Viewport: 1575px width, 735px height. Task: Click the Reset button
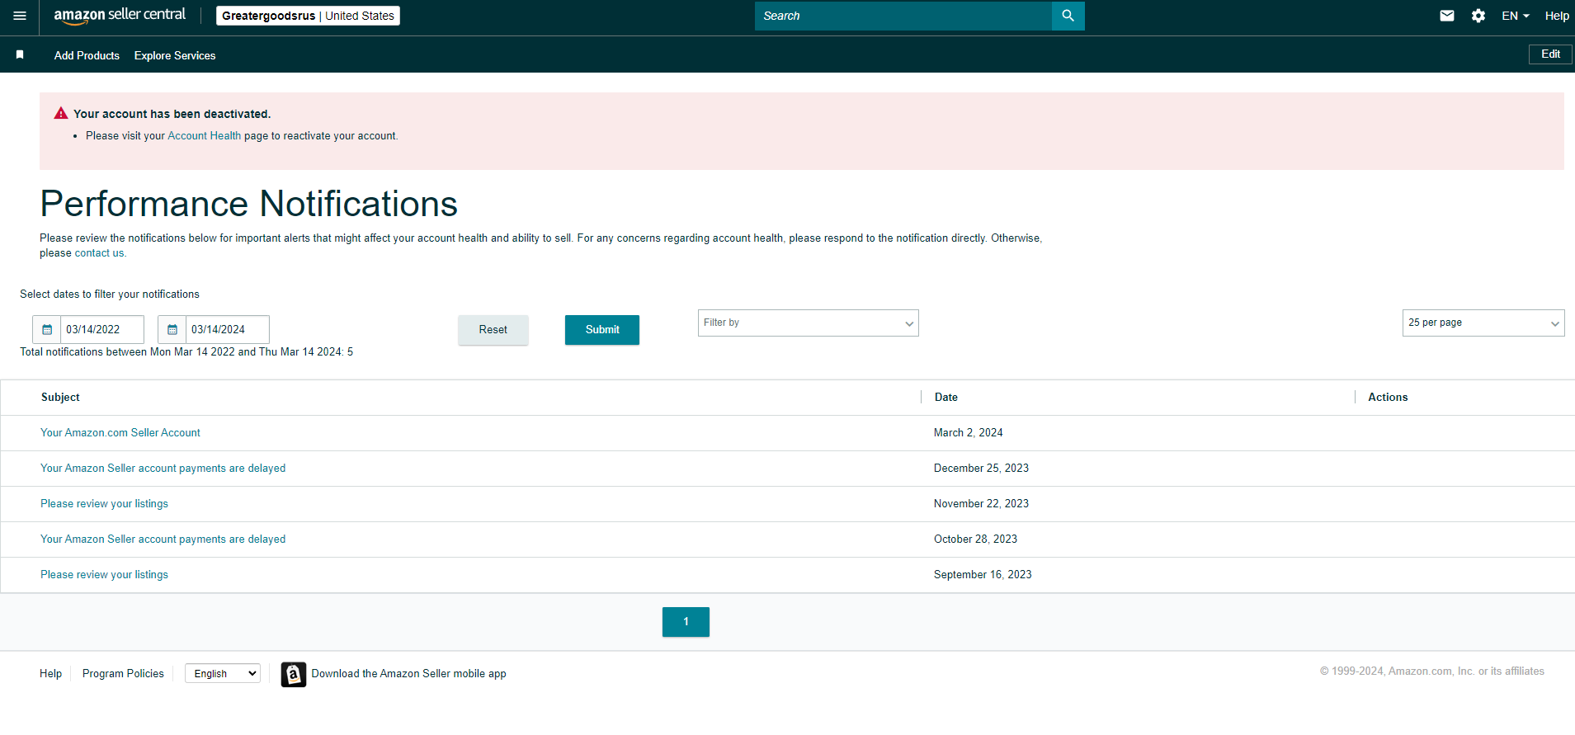493,329
